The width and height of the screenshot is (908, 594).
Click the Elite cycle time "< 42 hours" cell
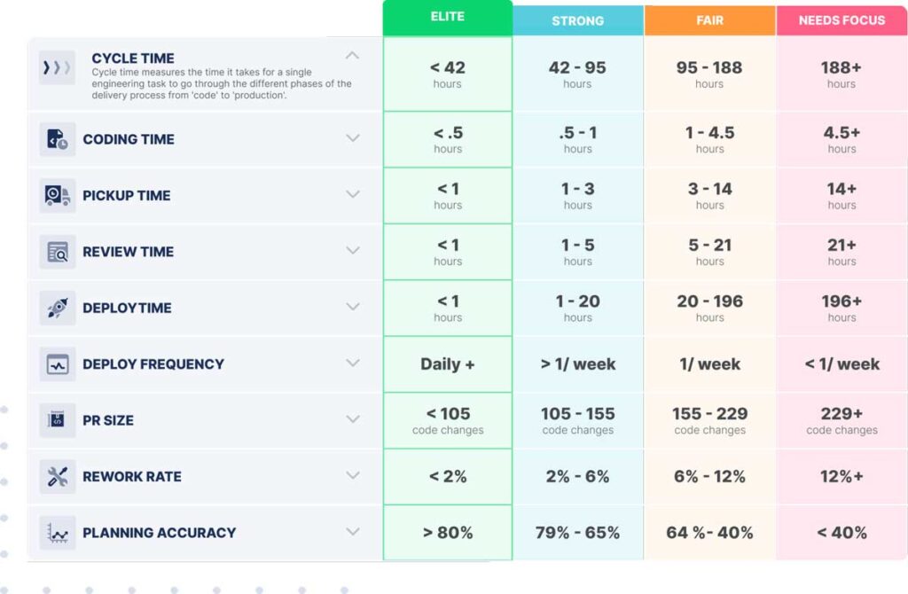pos(448,74)
